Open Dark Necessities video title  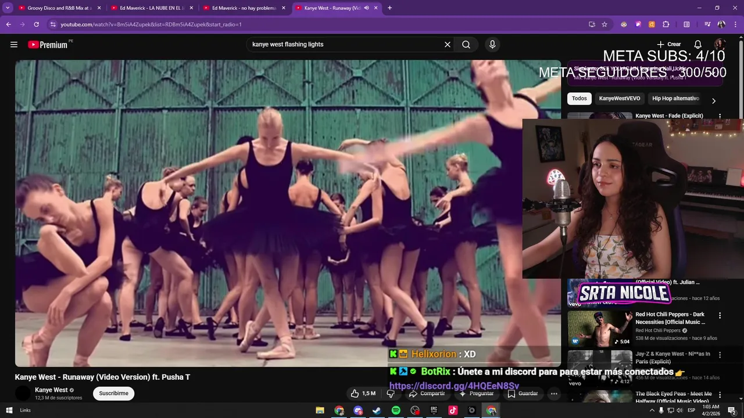pos(671,318)
